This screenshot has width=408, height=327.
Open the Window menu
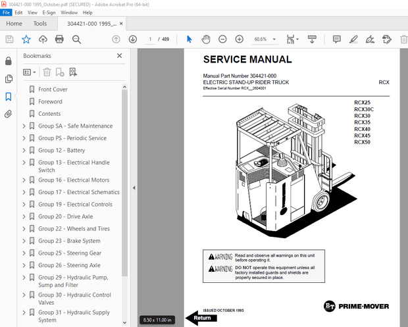click(69, 13)
